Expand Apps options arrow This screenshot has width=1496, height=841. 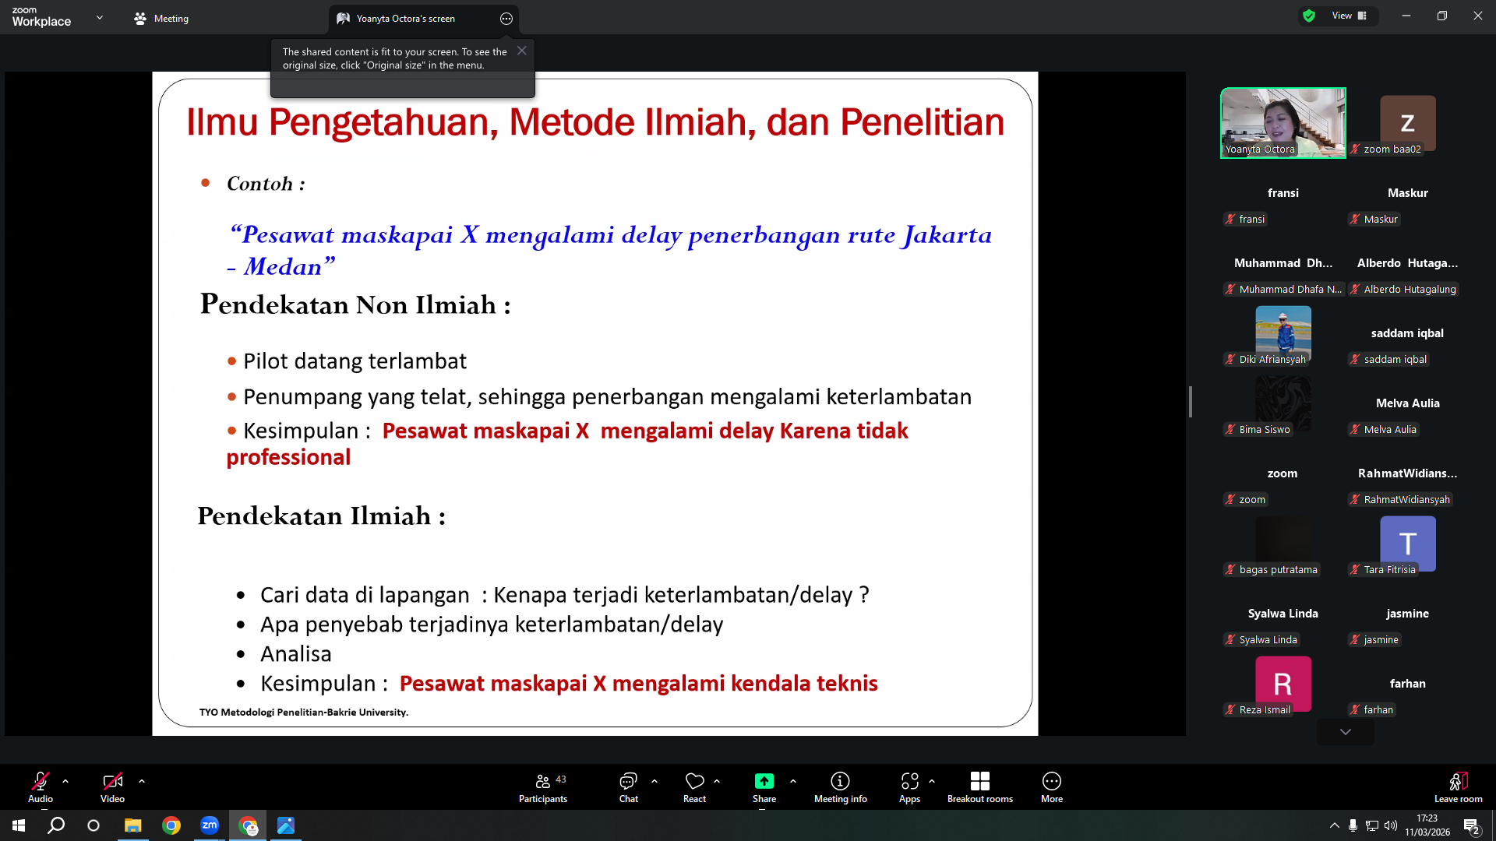coord(932,780)
